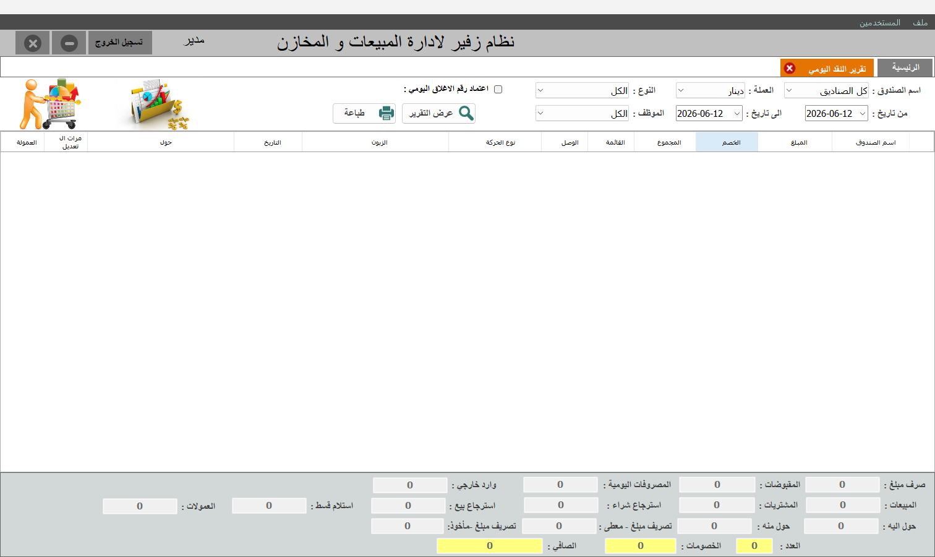
Task: Click the المقبوضات value field
Action: [x=717, y=485]
